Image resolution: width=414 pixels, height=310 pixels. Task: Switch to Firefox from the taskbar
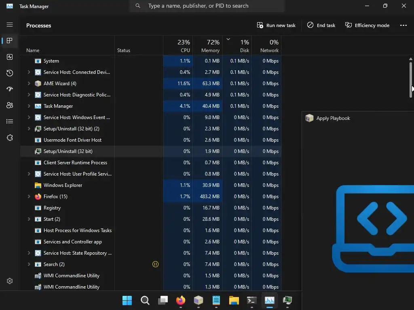pyautogui.click(x=181, y=300)
